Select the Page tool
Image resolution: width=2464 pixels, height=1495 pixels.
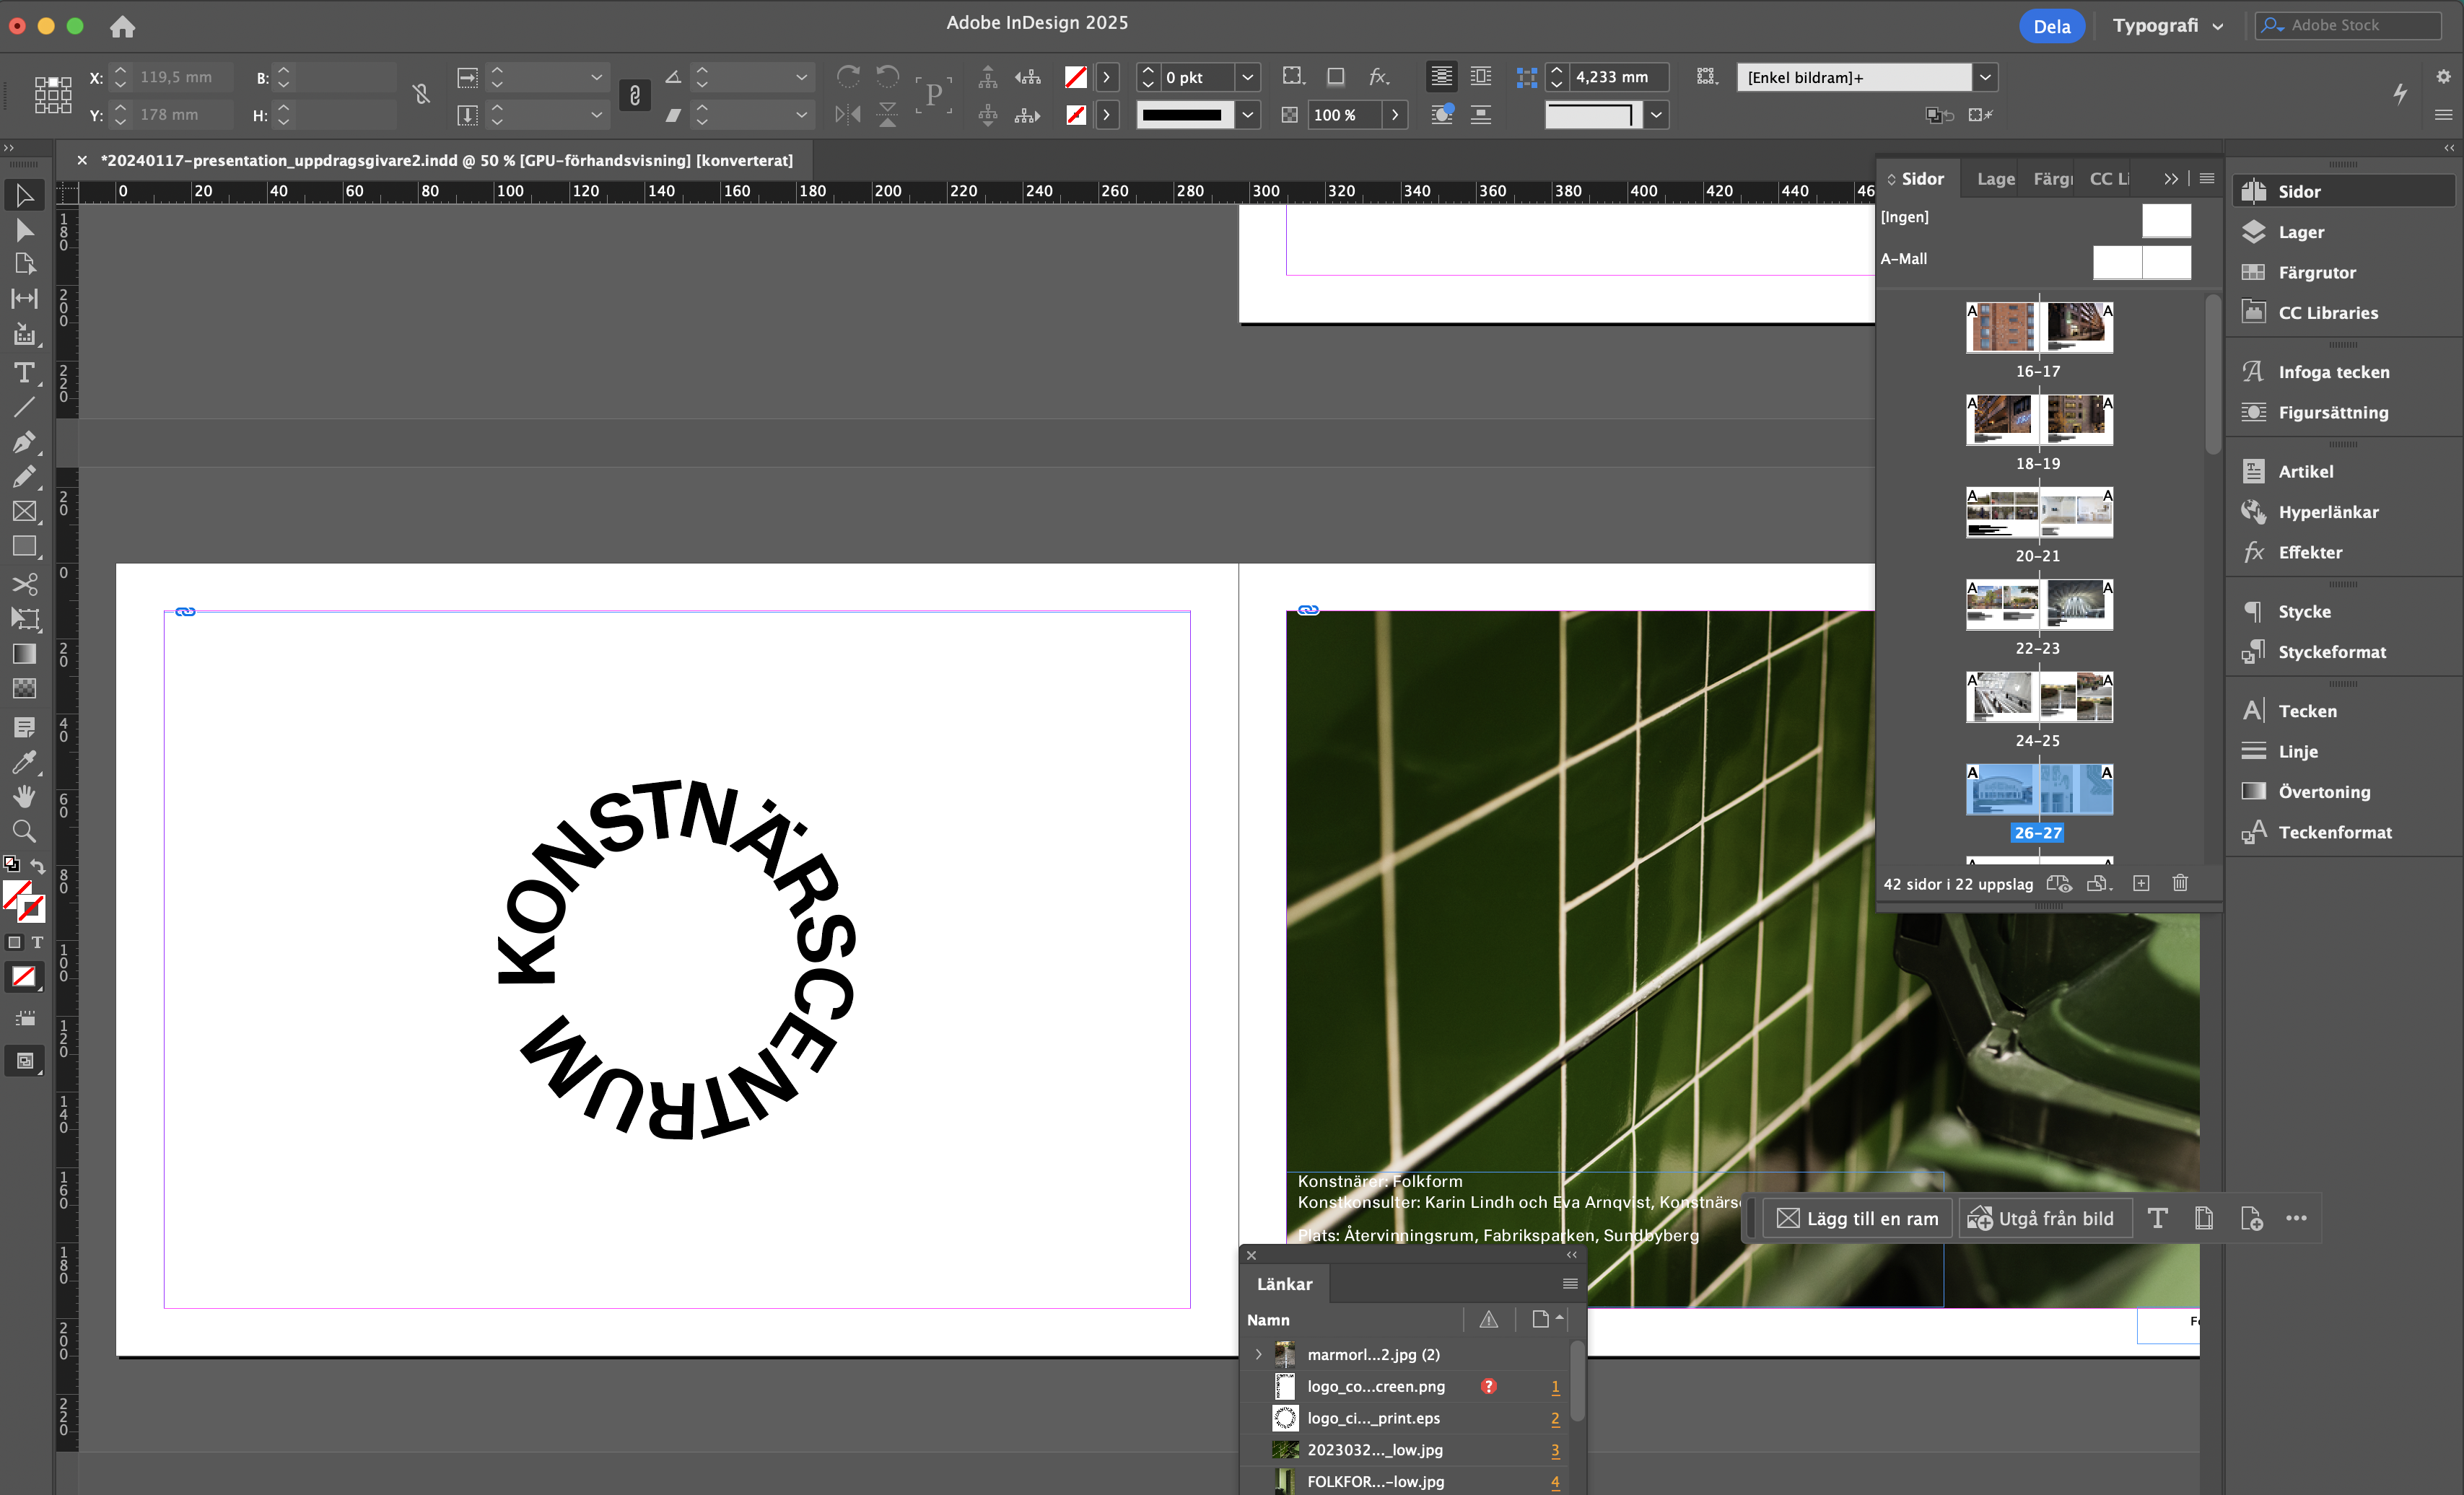24,264
